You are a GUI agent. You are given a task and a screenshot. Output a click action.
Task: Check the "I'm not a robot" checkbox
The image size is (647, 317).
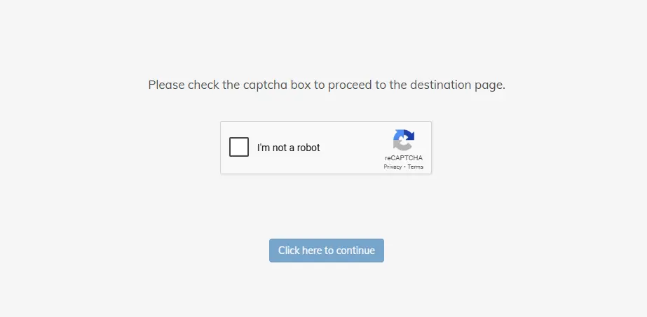click(x=239, y=147)
